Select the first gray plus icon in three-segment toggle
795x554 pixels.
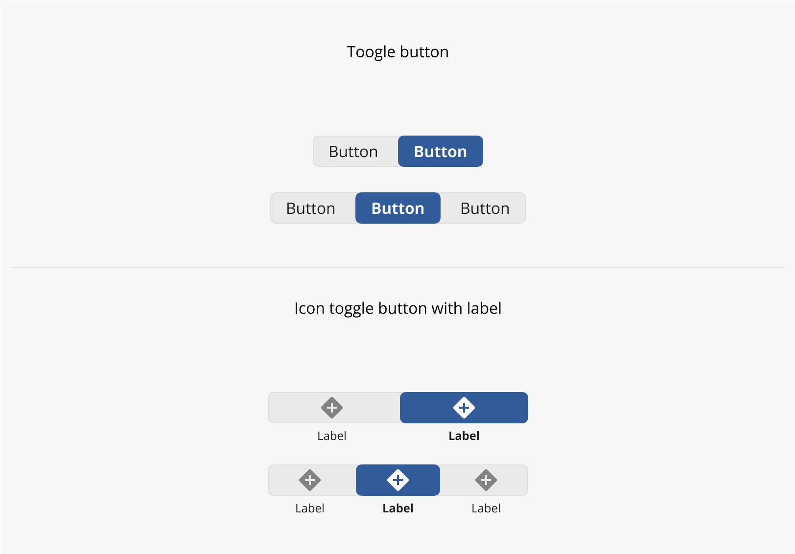point(310,480)
